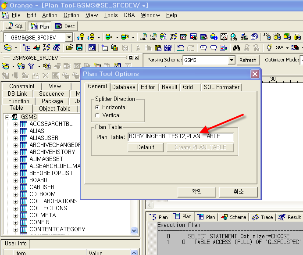Click the window layout icon

(92, 47)
